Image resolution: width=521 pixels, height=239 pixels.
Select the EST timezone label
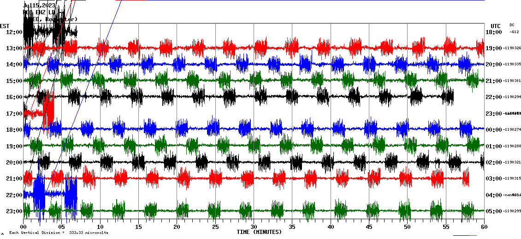5,26
